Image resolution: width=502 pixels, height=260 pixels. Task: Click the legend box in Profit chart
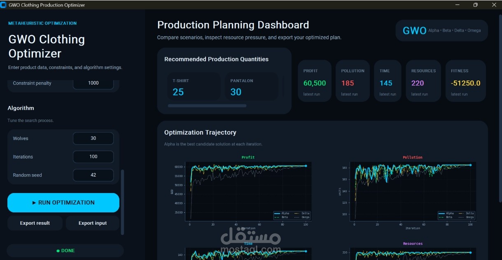pyautogui.click(x=292, y=215)
